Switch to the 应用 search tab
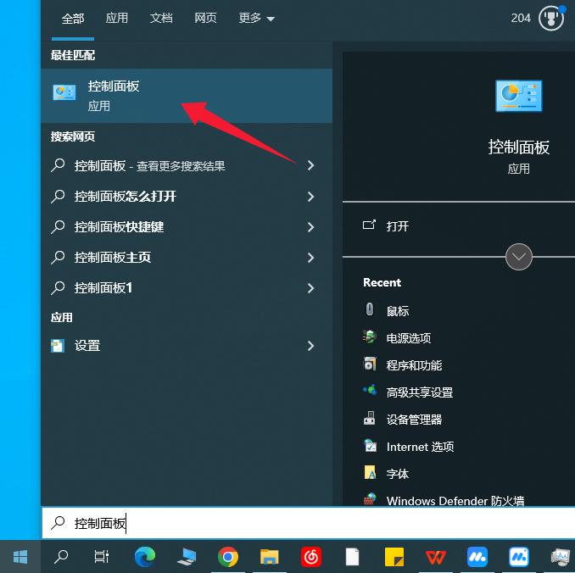The image size is (575, 573). (117, 18)
